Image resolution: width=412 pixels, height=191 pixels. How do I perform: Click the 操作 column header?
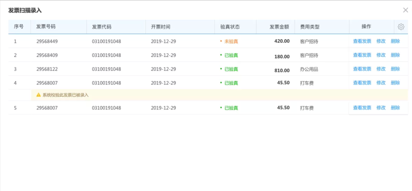click(x=367, y=27)
